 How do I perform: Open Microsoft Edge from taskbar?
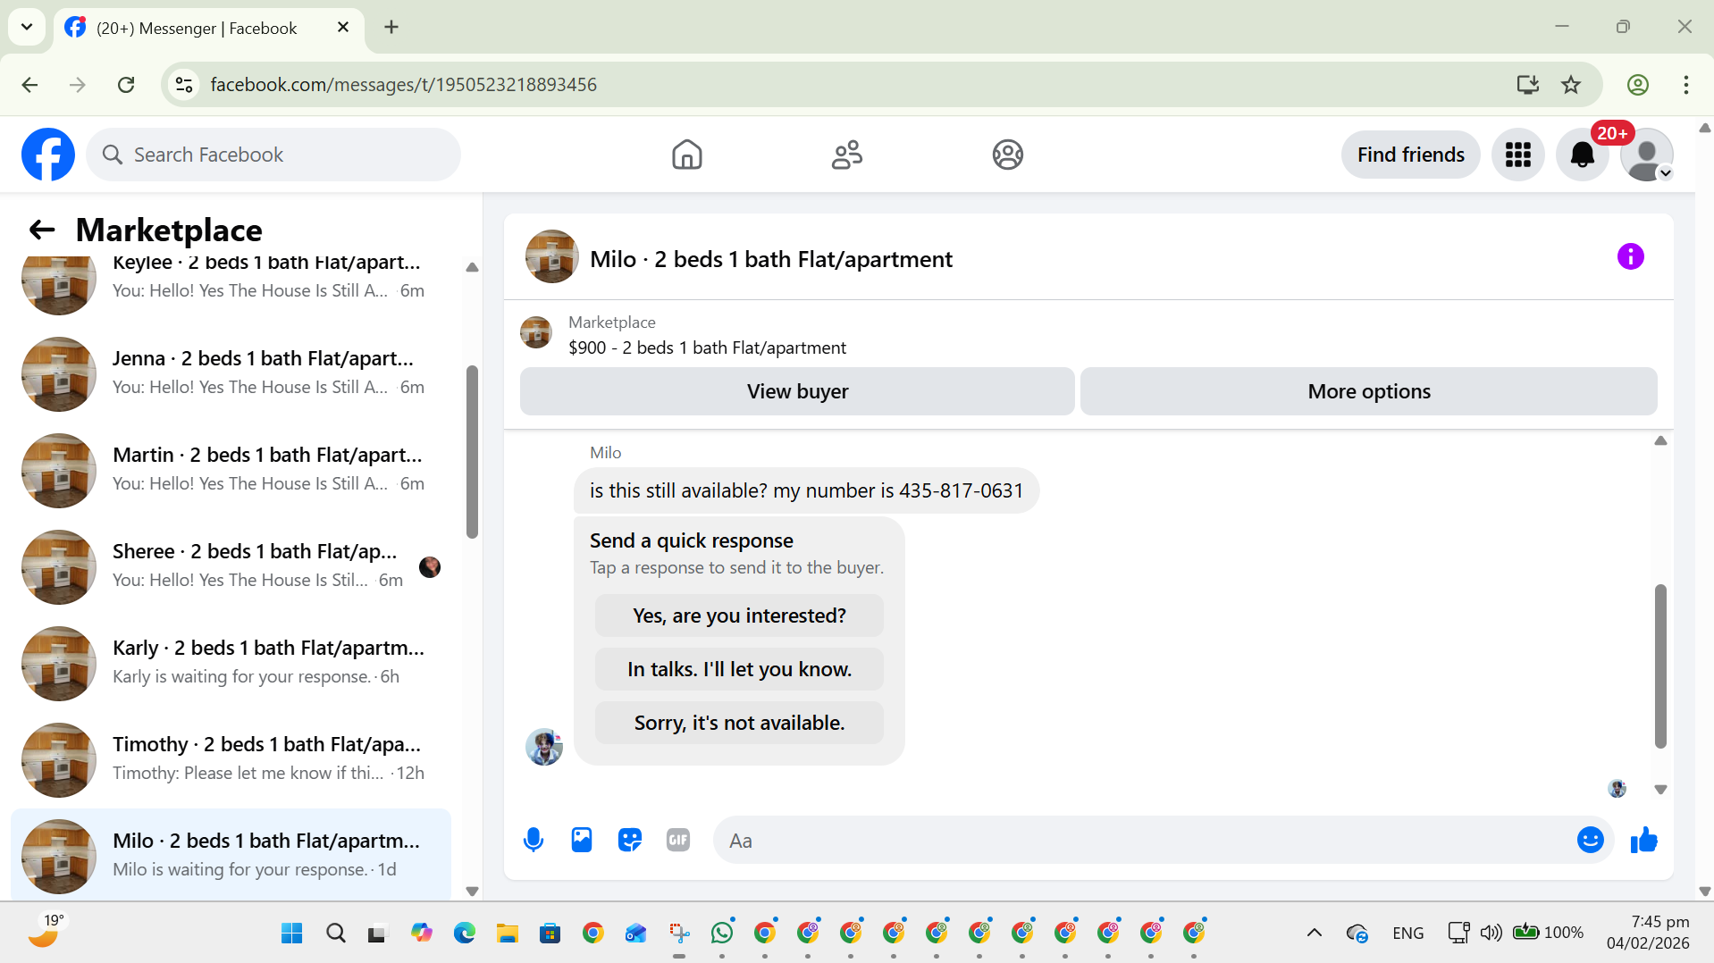[x=464, y=934]
